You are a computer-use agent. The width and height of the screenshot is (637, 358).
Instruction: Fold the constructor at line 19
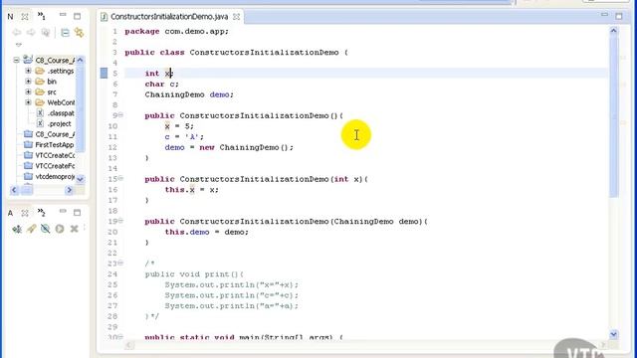point(120,221)
